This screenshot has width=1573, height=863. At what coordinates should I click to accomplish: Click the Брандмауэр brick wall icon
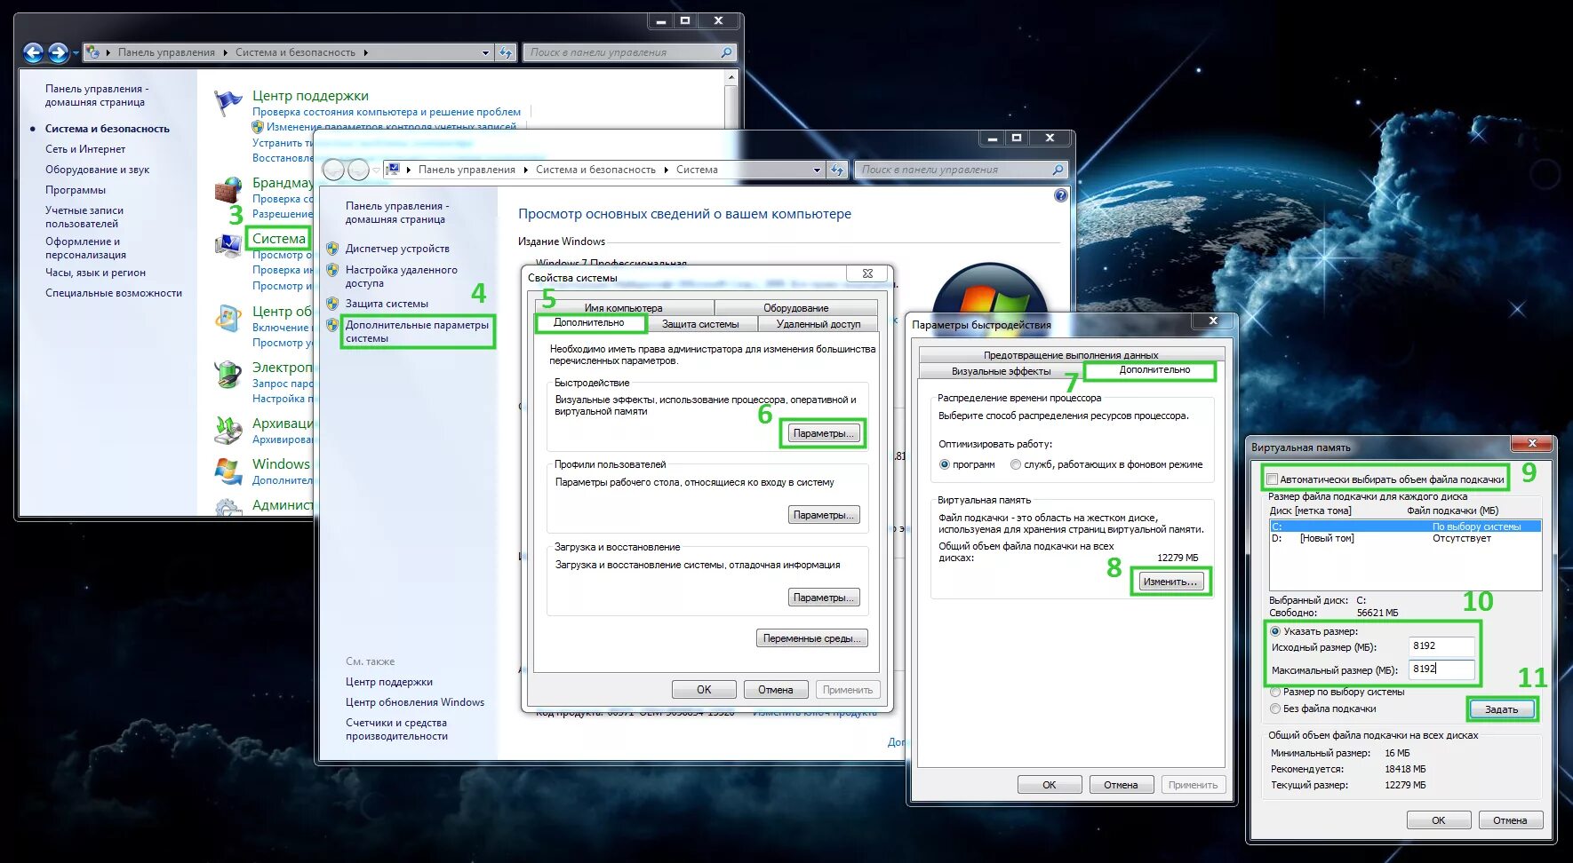coord(228,189)
